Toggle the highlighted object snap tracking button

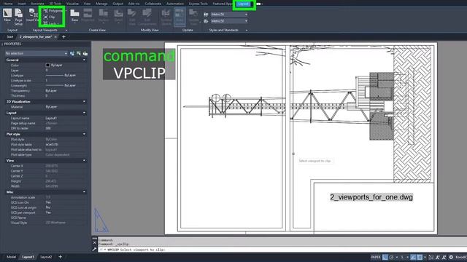coord(413,257)
